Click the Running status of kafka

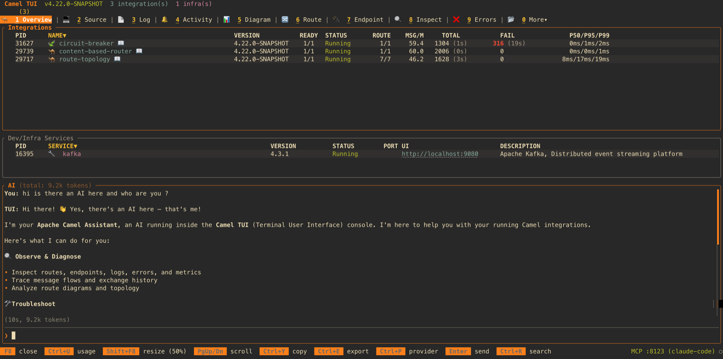345,154
